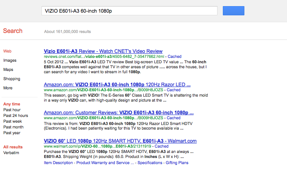Filter results to Past year
The width and height of the screenshot is (287, 171).
click(x=12, y=133)
